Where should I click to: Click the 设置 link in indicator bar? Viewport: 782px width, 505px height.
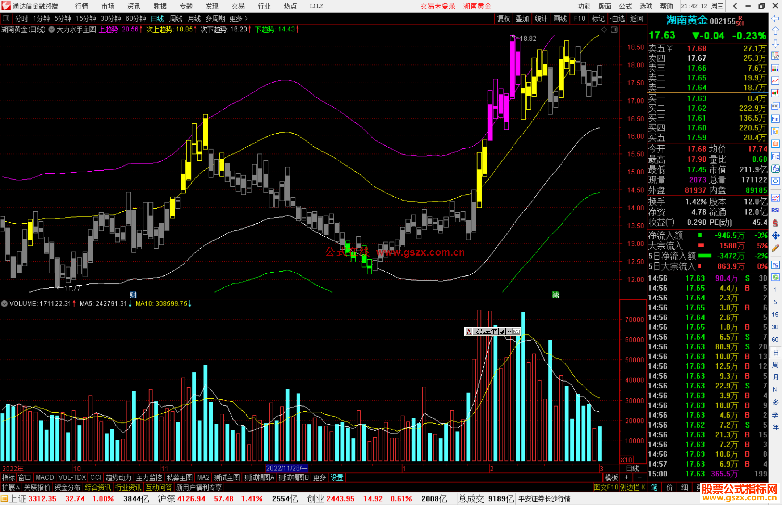(x=337, y=477)
